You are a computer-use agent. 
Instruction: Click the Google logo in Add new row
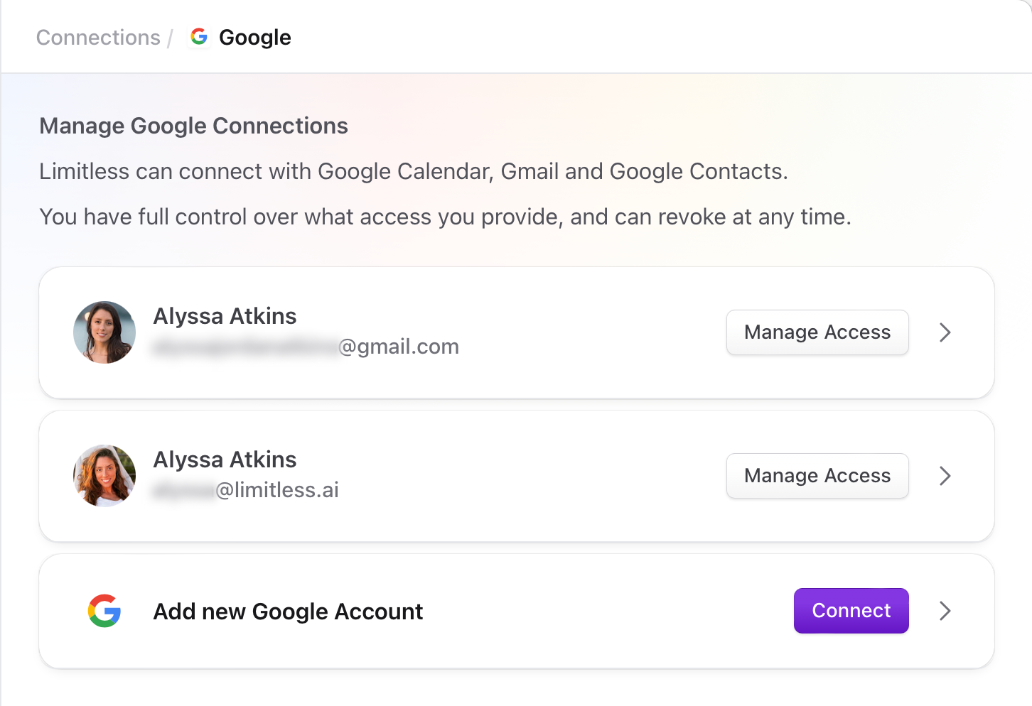pos(104,611)
